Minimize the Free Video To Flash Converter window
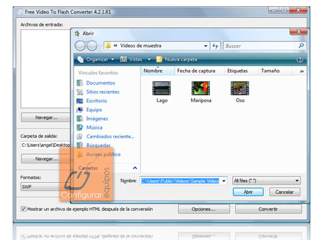The width and height of the screenshot is (318, 240). tap(273, 10)
